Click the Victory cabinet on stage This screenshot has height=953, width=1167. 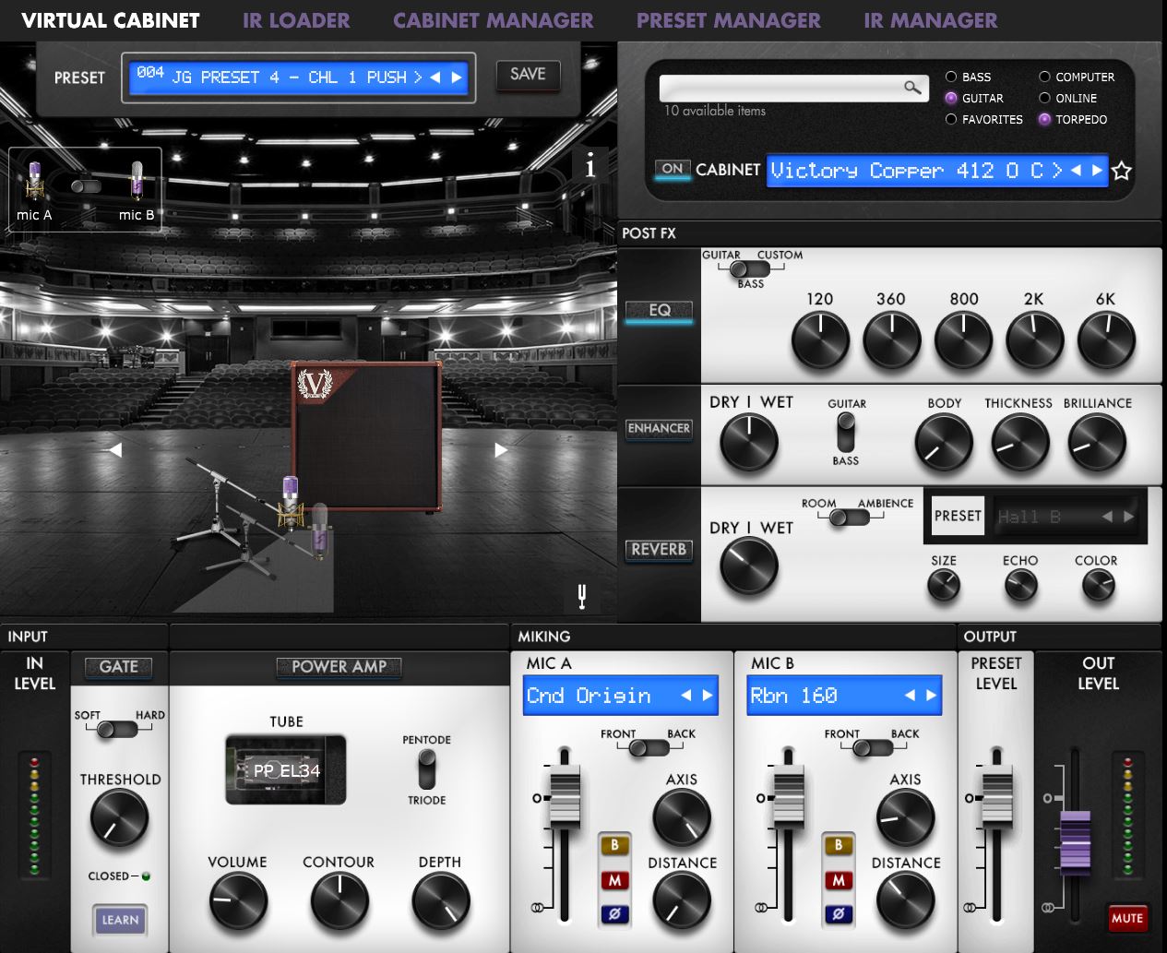[x=366, y=435]
